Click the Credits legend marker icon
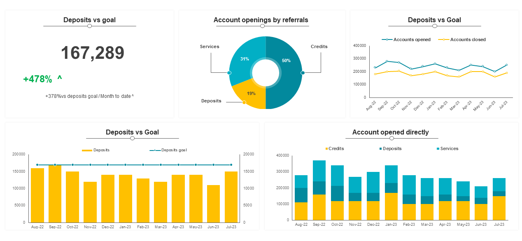The image size is (522, 241). click(326, 148)
